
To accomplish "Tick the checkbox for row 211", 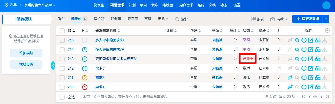I will [62, 78].
